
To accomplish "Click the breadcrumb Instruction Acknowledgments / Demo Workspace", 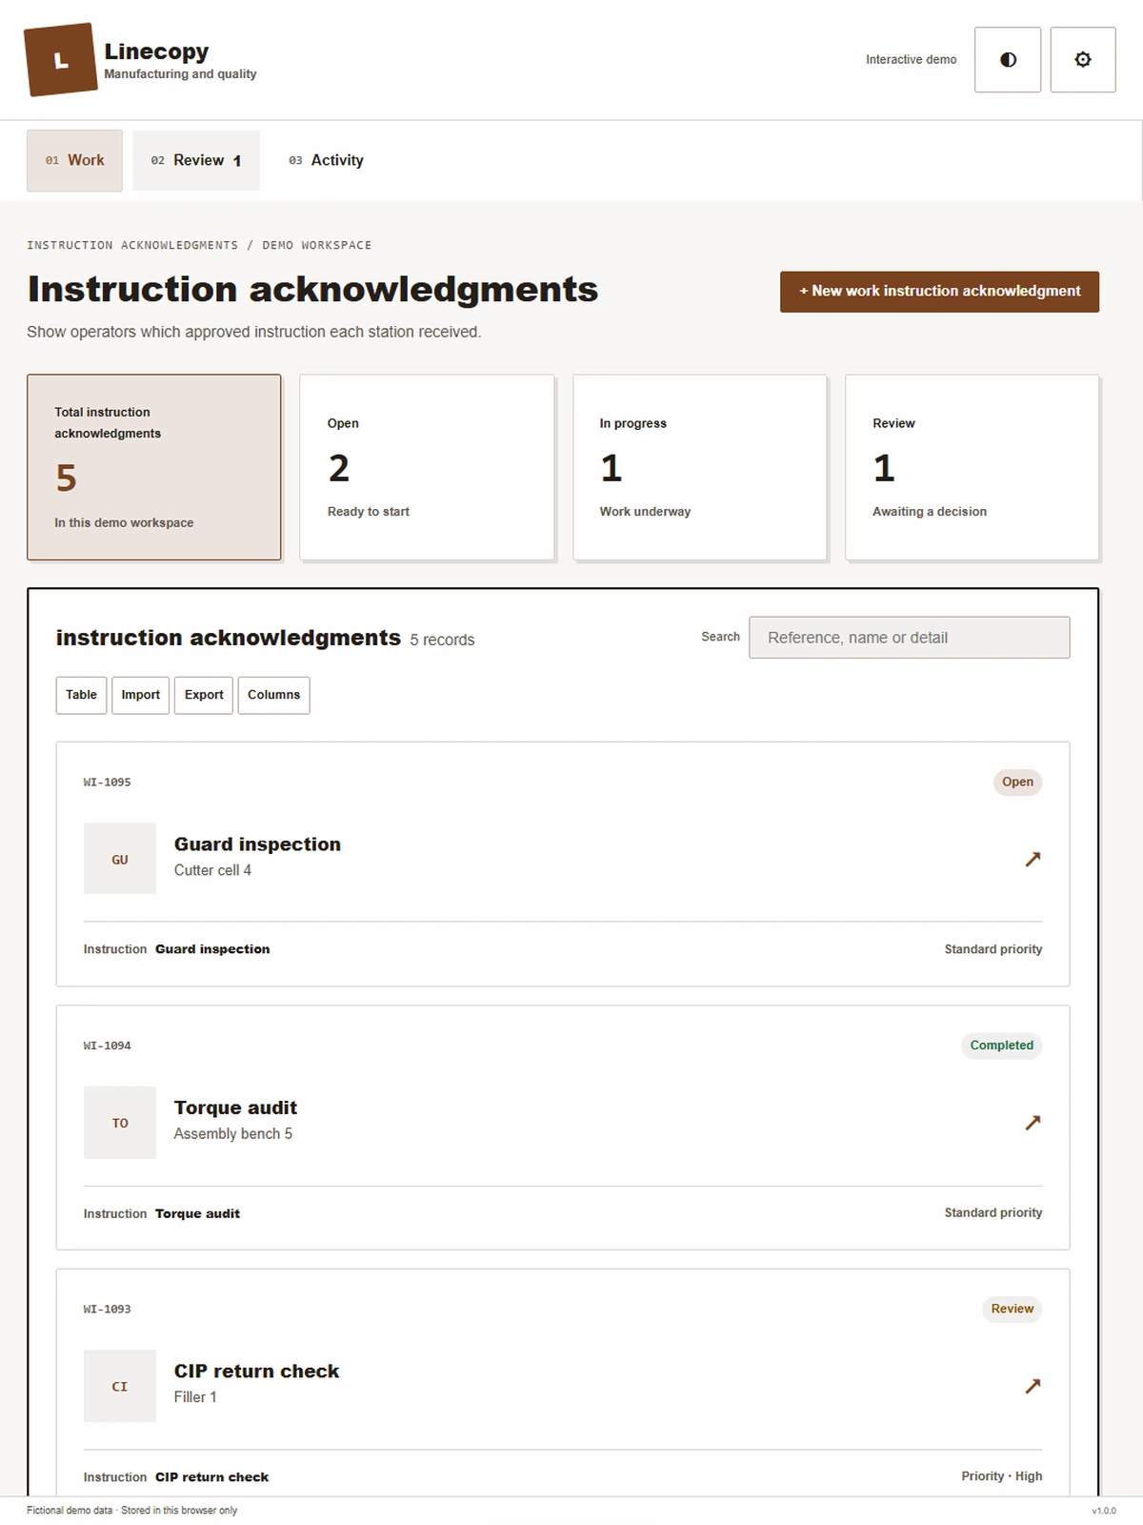I will tap(199, 246).
